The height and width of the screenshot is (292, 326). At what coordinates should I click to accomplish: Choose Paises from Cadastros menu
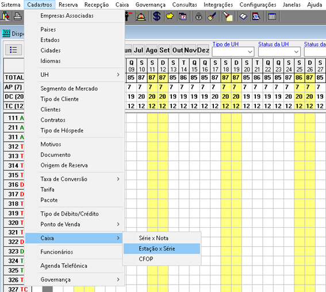click(x=74, y=29)
